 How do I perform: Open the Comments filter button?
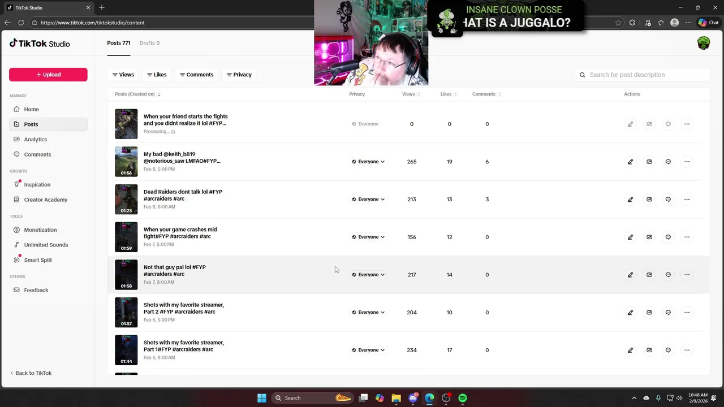[196, 75]
